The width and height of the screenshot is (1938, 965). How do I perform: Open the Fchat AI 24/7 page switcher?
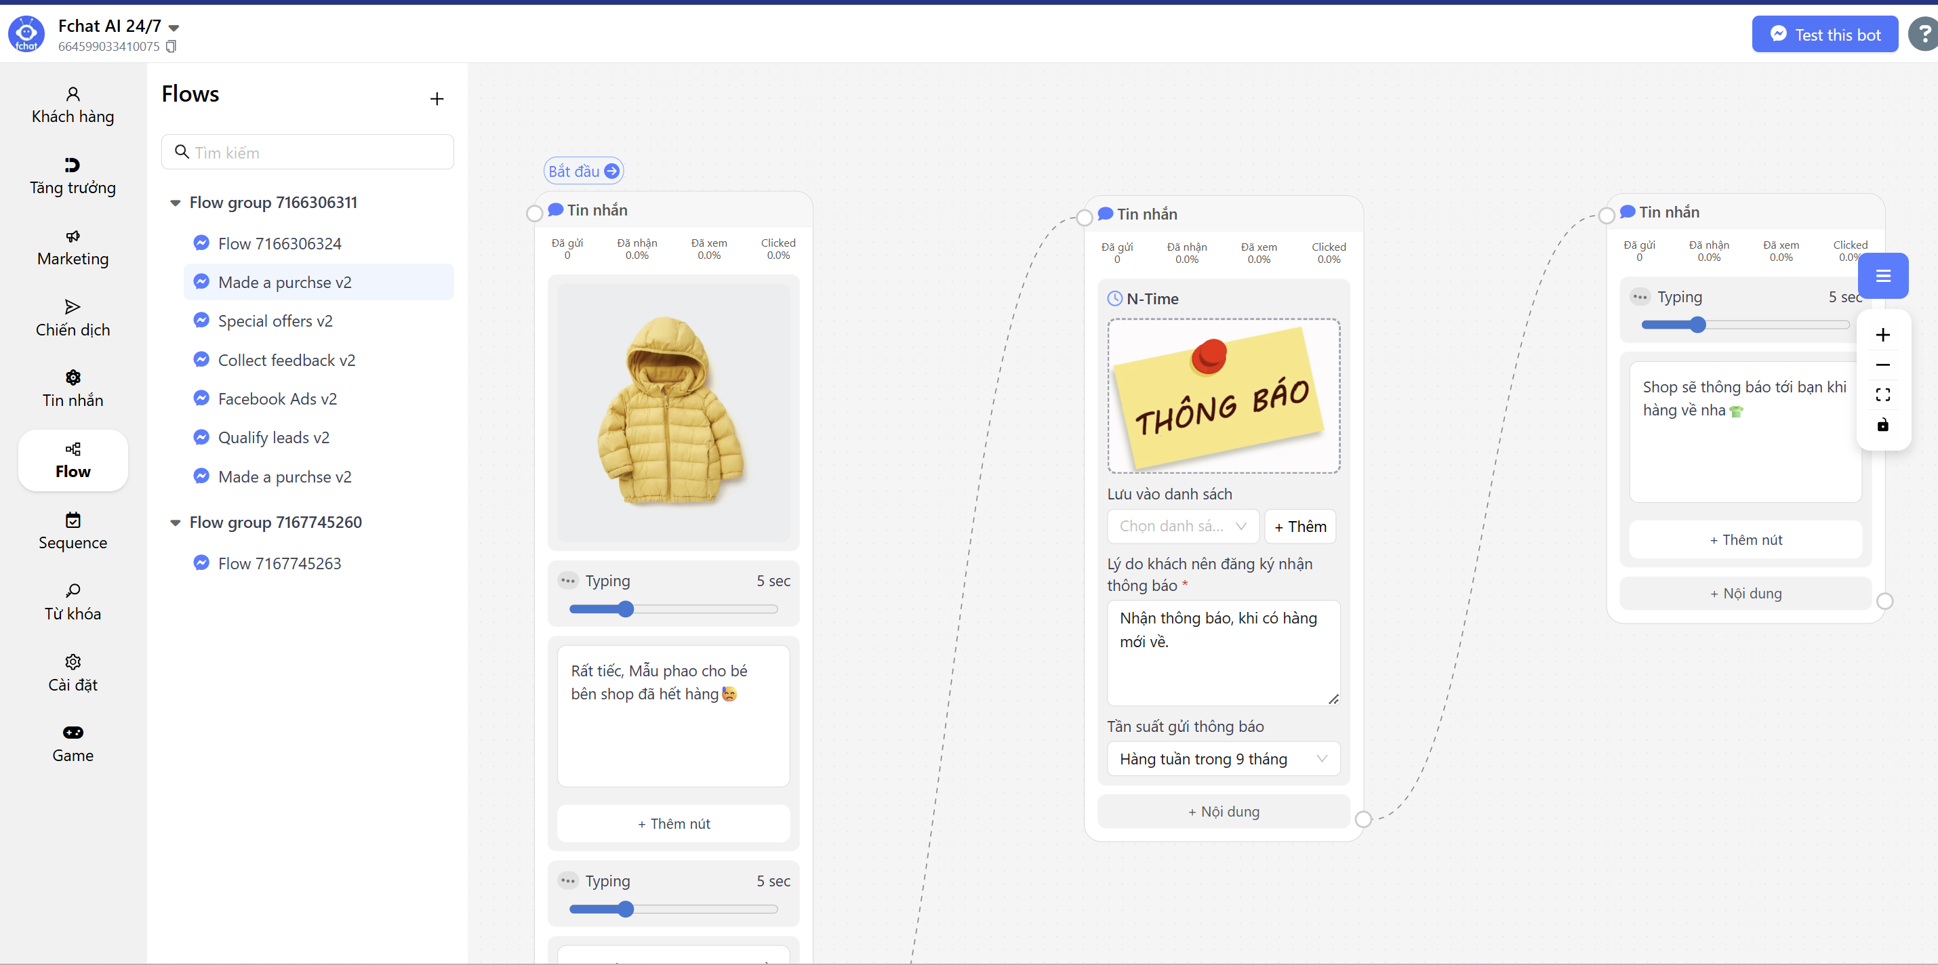(x=174, y=27)
